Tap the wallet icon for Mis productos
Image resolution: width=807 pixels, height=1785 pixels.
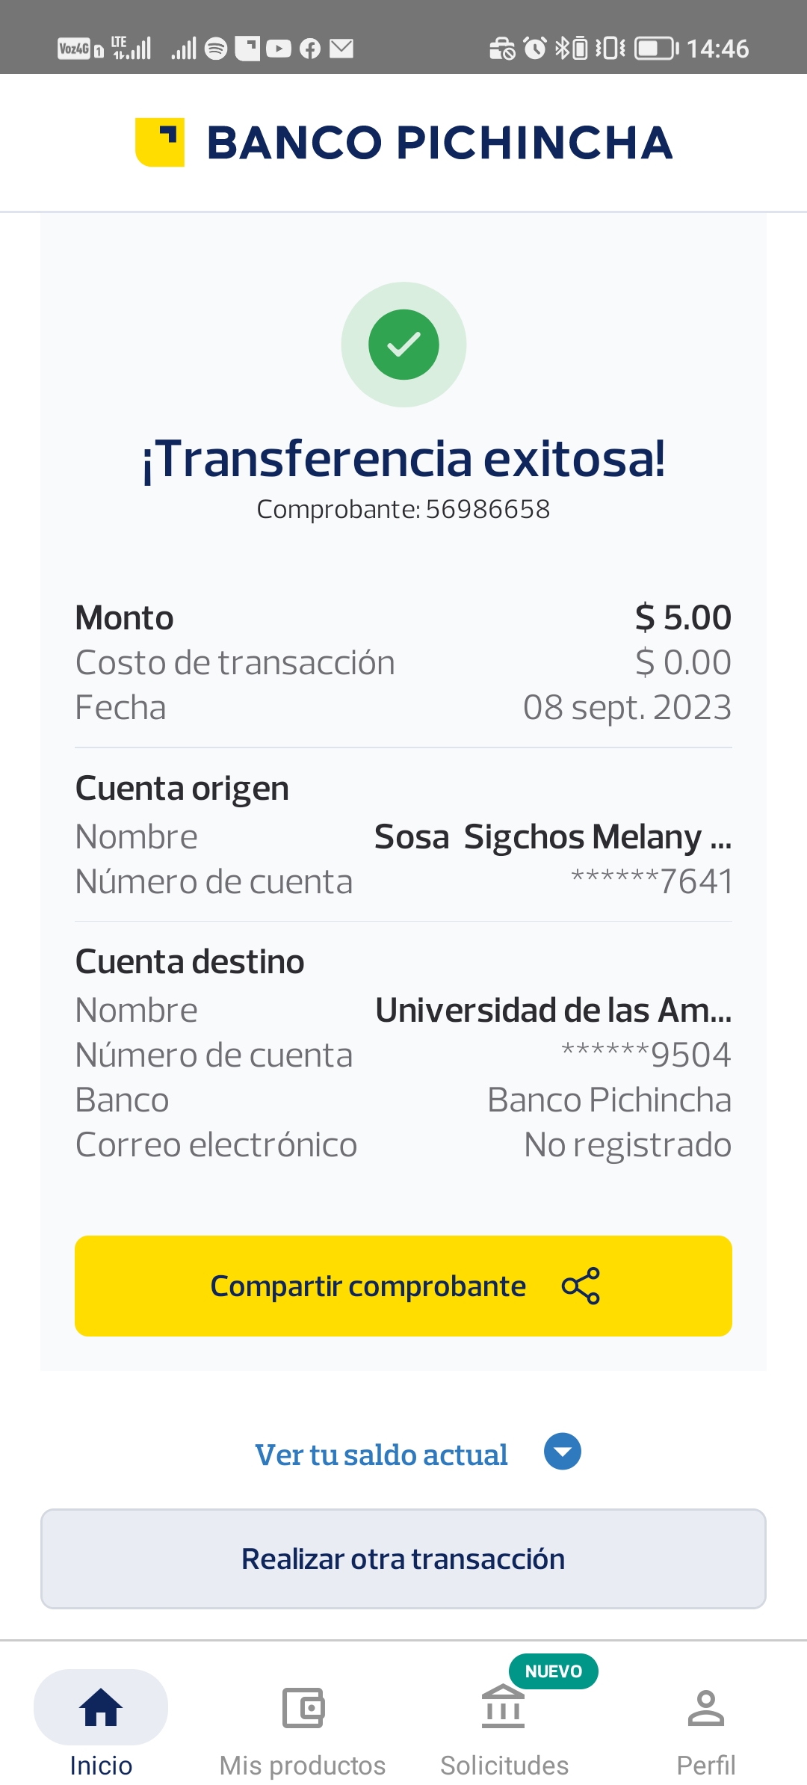303,1707
